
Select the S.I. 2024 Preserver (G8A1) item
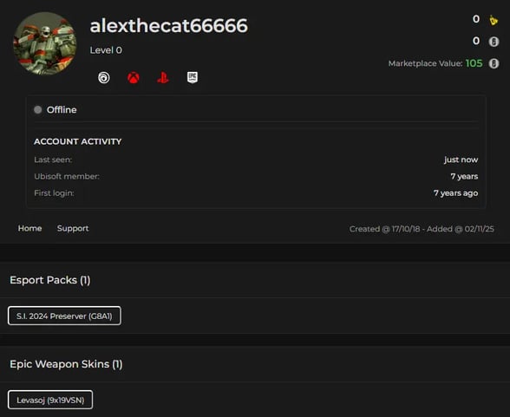tap(64, 316)
